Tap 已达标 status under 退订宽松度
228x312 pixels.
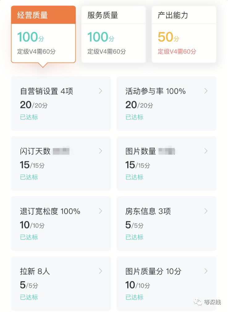(29, 237)
